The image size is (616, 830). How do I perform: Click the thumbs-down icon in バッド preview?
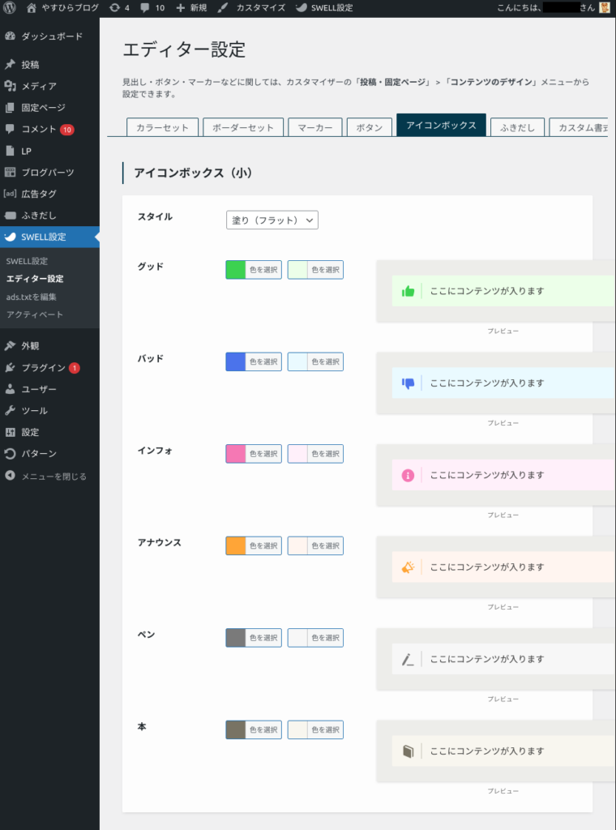click(408, 383)
